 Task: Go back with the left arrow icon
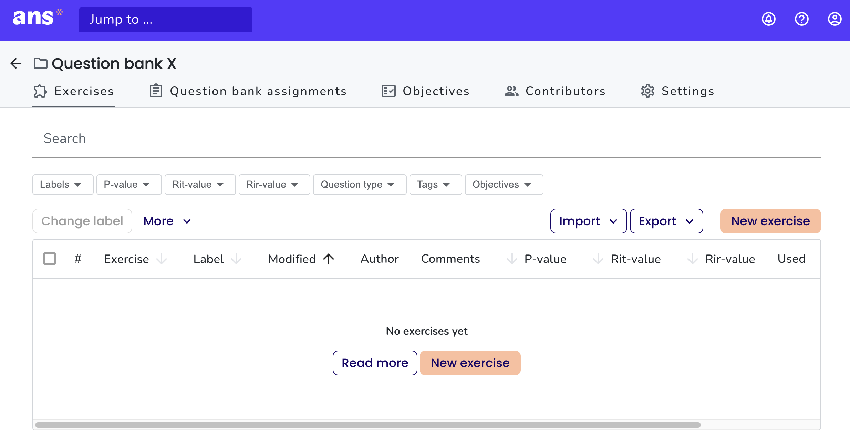pyautogui.click(x=16, y=63)
